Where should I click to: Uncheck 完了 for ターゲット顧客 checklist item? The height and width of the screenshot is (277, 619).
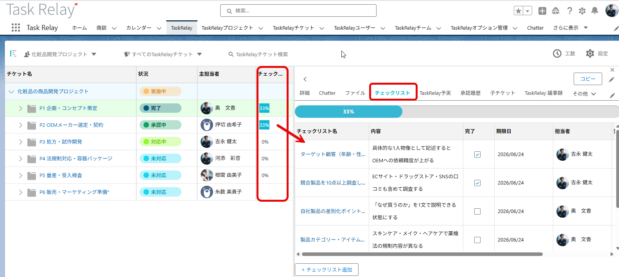click(477, 154)
